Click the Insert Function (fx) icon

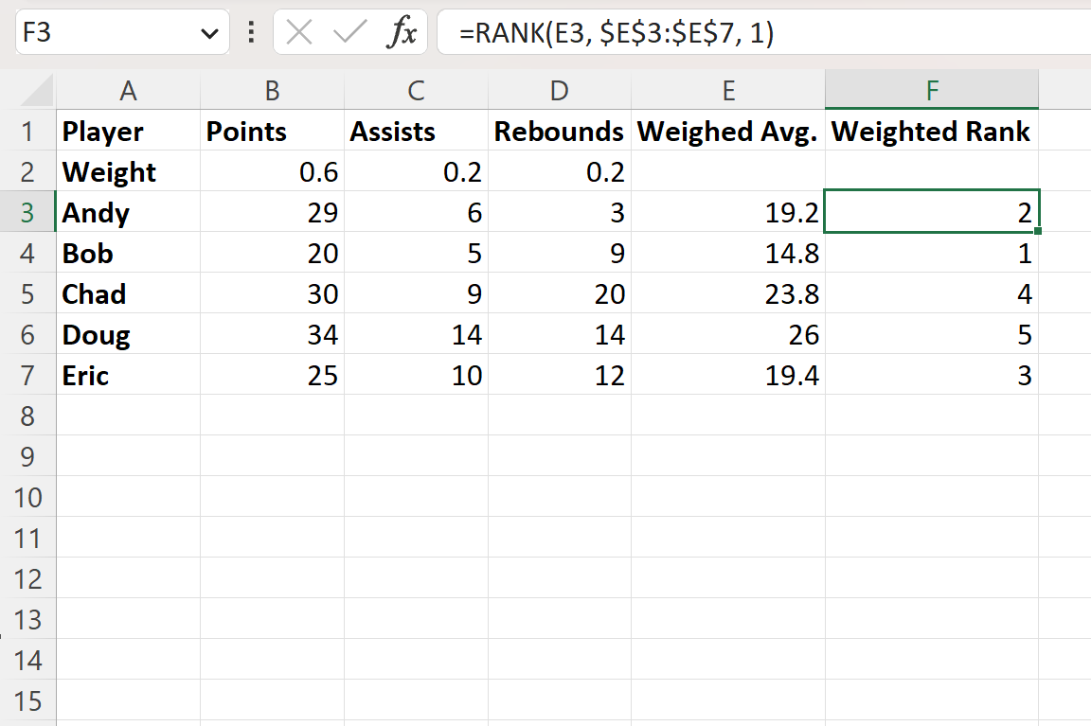[402, 31]
